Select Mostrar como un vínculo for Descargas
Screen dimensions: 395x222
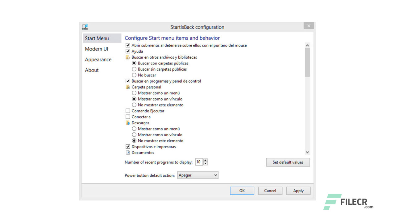pyautogui.click(x=134, y=135)
